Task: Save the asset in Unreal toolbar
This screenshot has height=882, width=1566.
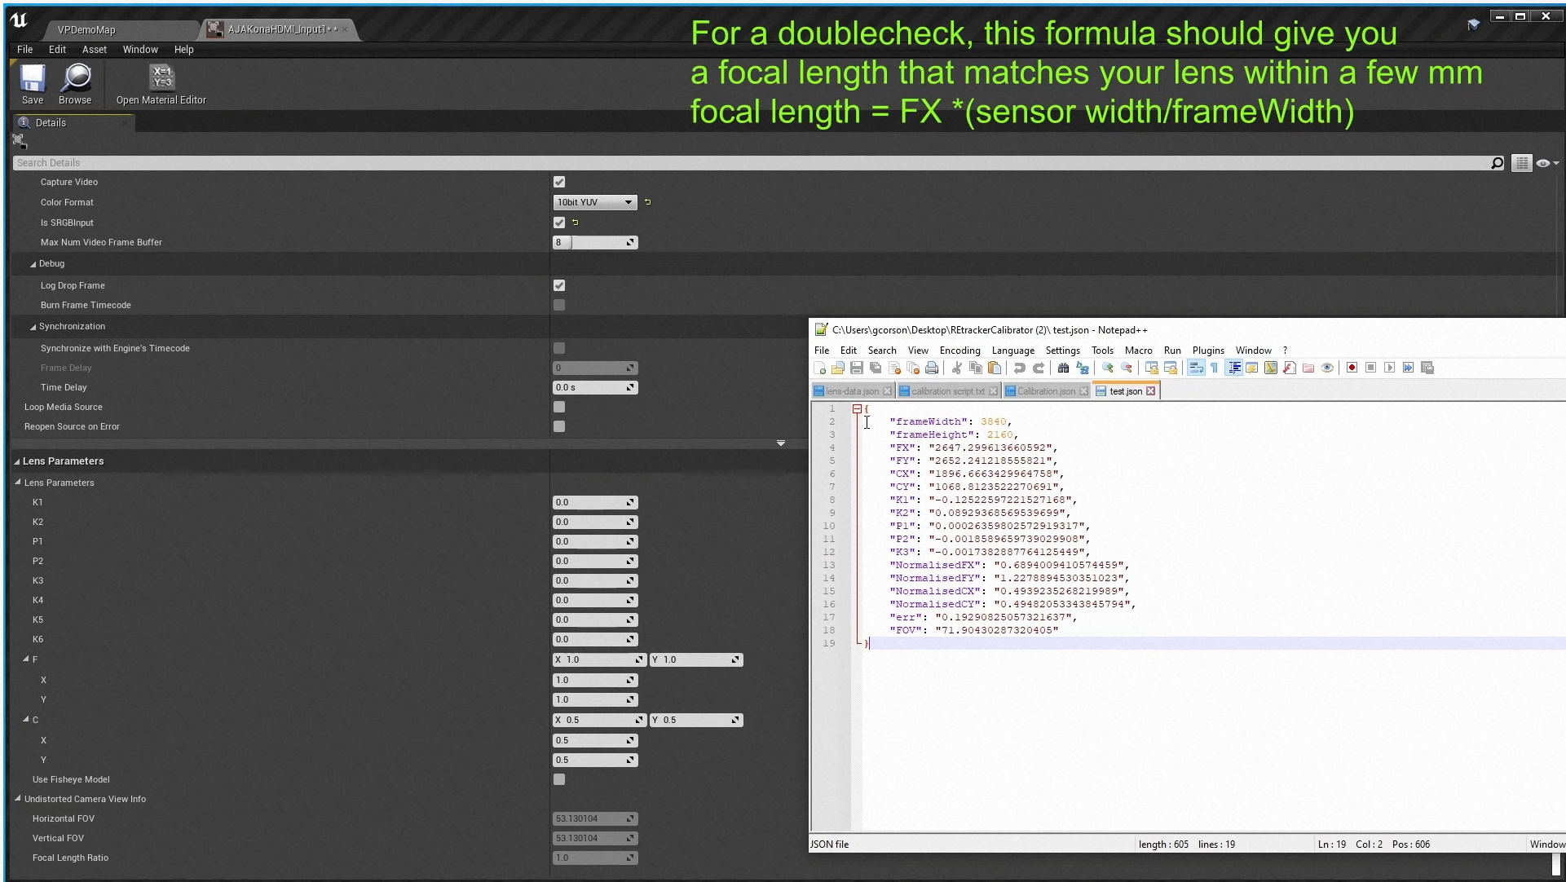Action: tap(33, 85)
